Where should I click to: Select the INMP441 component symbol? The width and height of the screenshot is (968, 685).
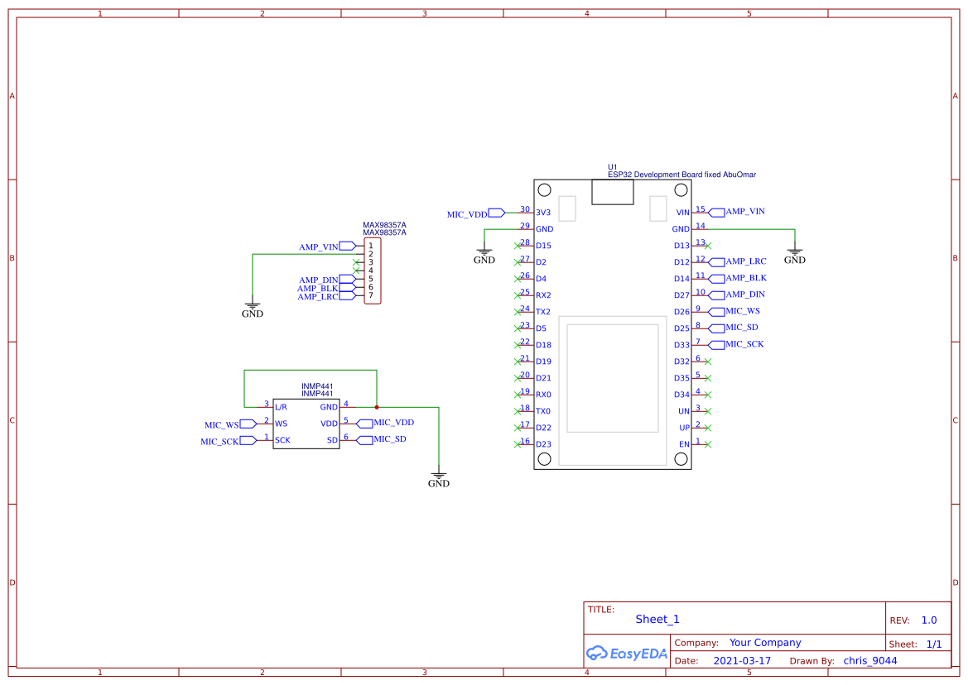point(306,424)
